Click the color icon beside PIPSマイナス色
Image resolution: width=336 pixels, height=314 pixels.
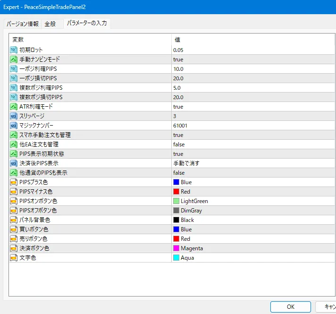pos(14,192)
